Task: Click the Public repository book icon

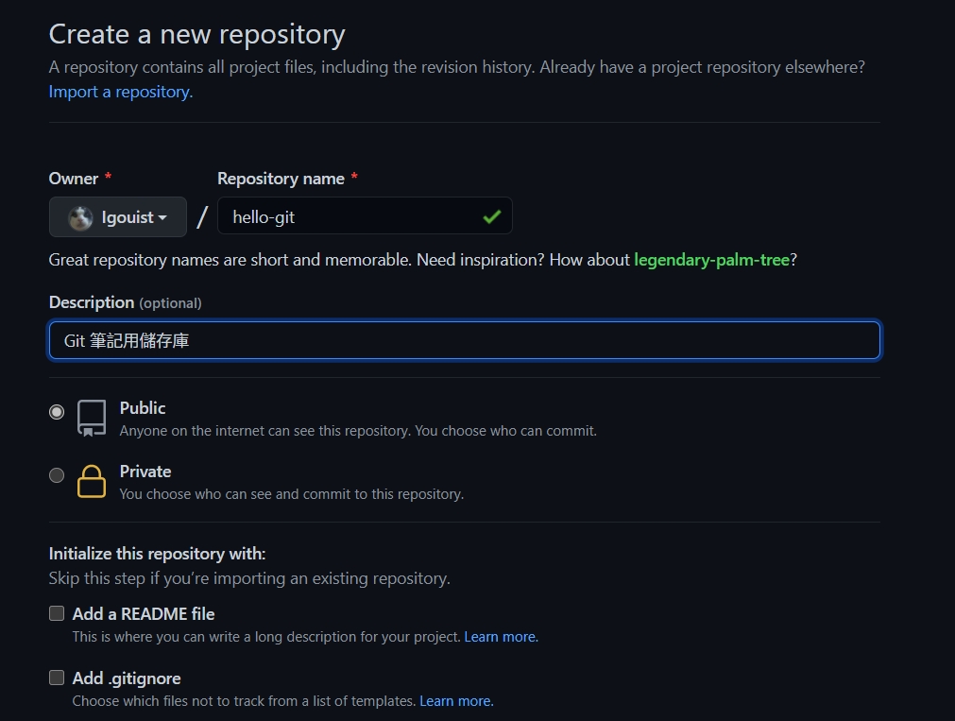Action: click(x=92, y=418)
